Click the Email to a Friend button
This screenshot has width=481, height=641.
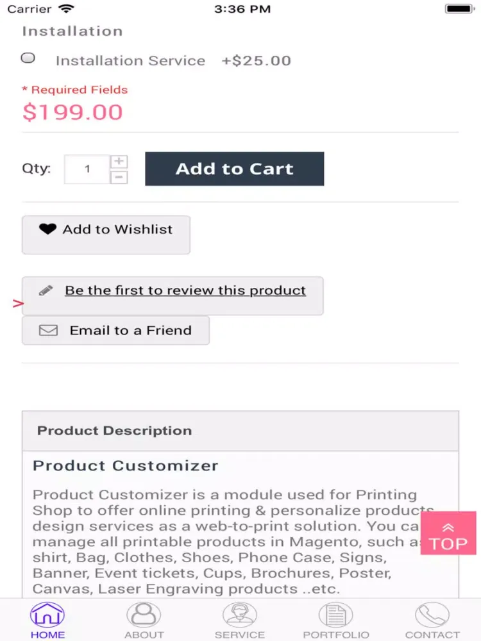click(x=115, y=331)
